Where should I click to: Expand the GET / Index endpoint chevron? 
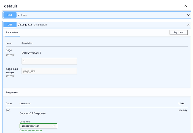[189, 15]
